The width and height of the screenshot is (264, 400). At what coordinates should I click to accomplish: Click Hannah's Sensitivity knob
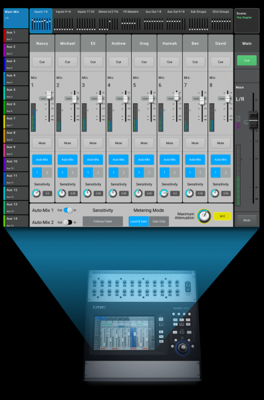pos(164,193)
